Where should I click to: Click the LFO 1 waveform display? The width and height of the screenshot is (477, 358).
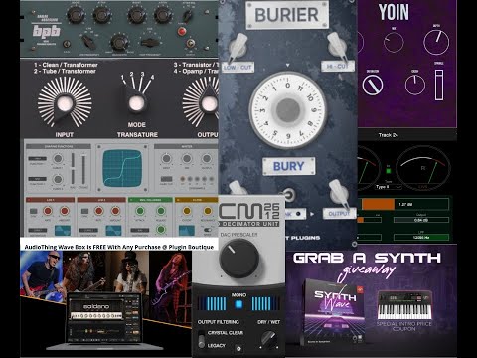coord(63,230)
